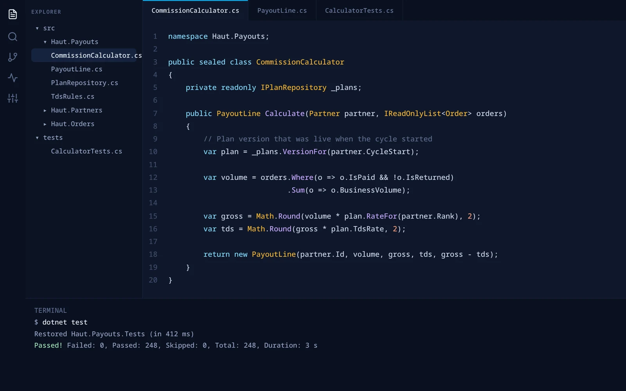Click the 'dotnet test' command in terminal
This screenshot has height=391, width=626.
coord(65,322)
